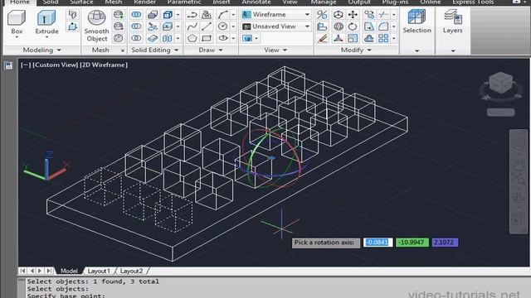Choose the Presspull icon in Modeling panel
Viewport: 531px width, 298px height.
click(72, 26)
